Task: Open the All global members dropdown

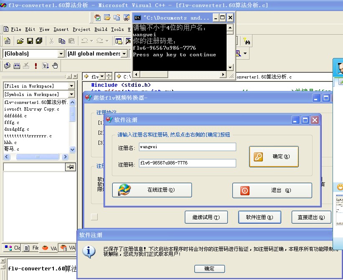Action: pos(124,54)
